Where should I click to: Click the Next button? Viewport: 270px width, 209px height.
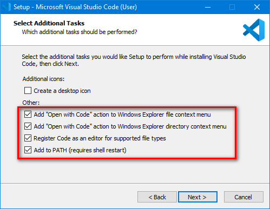click(197, 197)
